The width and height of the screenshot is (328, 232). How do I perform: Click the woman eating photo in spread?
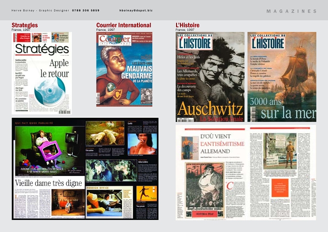pos(142,144)
